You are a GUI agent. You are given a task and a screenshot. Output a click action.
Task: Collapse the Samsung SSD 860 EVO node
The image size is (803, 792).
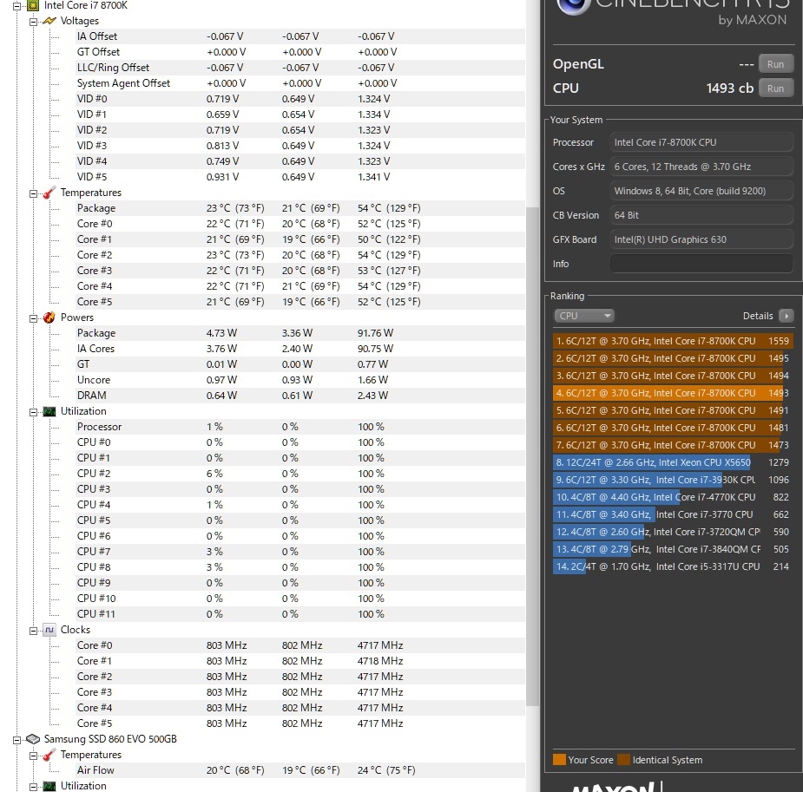tap(16, 740)
